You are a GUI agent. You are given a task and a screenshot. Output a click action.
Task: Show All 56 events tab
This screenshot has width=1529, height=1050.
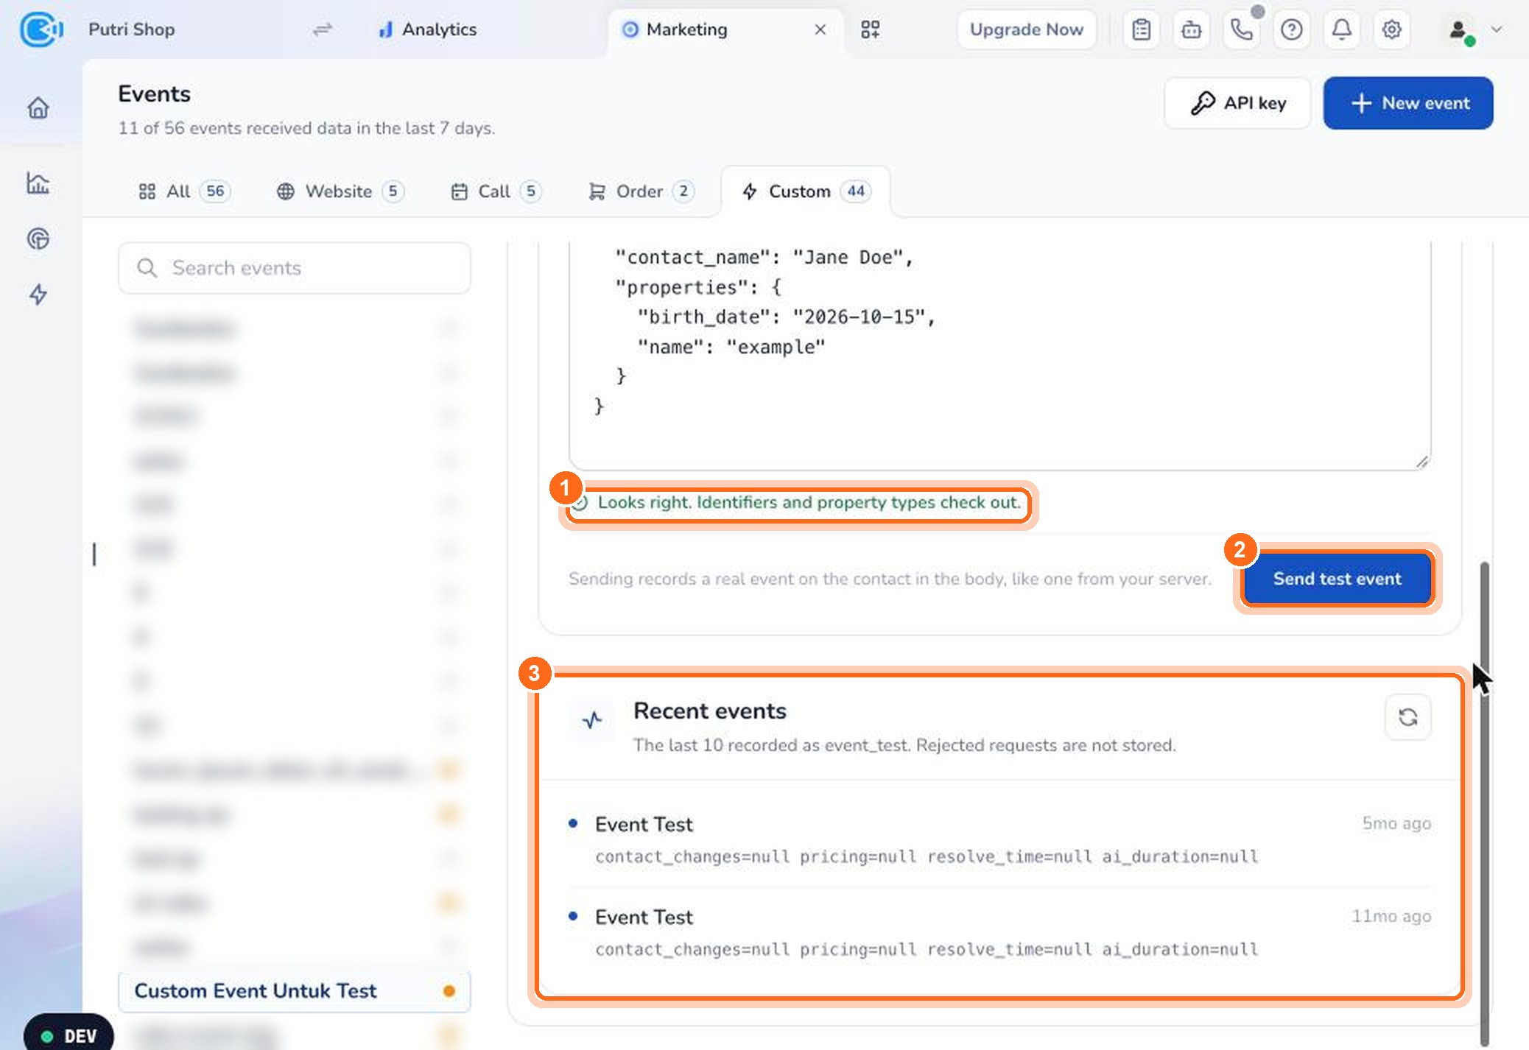pyautogui.click(x=184, y=191)
